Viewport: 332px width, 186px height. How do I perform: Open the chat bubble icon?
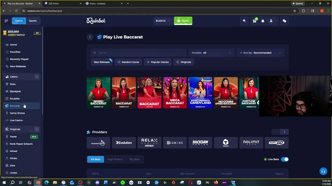pyautogui.click(x=285, y=21)
